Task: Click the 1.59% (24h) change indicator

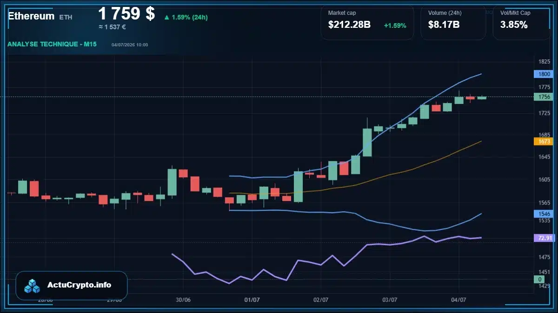Action: tap(186, 17)
